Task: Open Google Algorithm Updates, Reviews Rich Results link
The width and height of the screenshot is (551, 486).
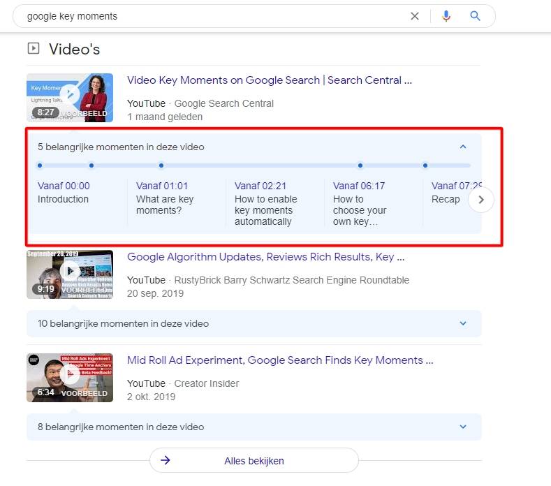Action: click(x=265, y=257)
